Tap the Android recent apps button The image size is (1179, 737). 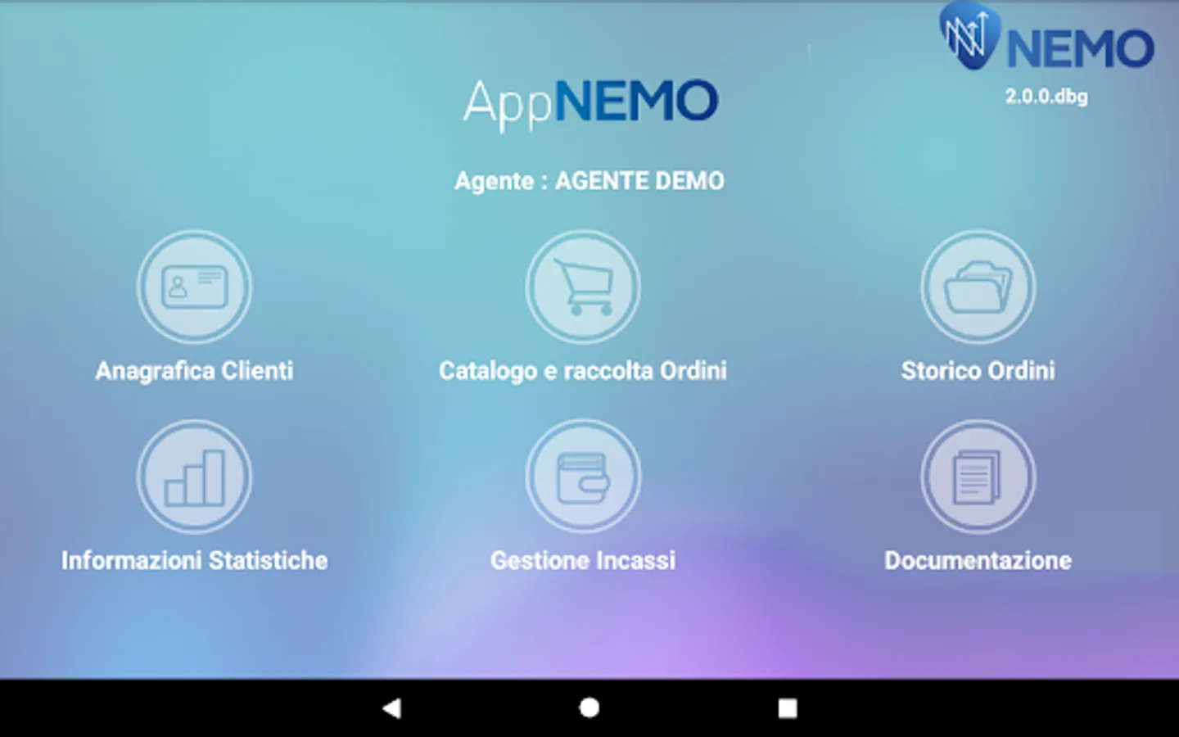tap(788, 708)
